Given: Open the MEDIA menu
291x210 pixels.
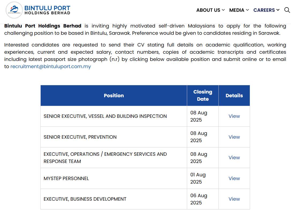Looking at the screenshot, I should pos(237,10).
